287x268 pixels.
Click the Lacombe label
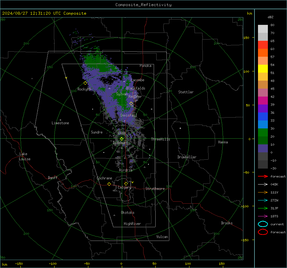[x=137, y=80]
